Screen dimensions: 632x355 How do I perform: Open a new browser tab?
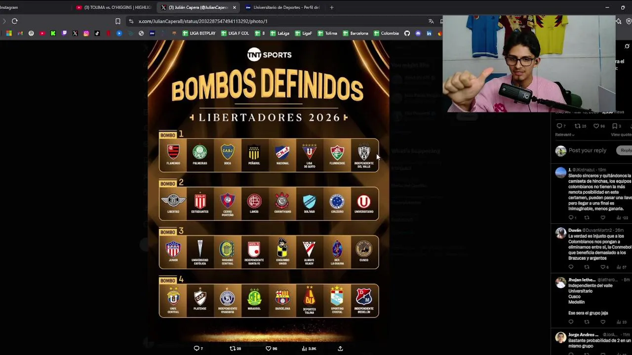tap(331, 7)
